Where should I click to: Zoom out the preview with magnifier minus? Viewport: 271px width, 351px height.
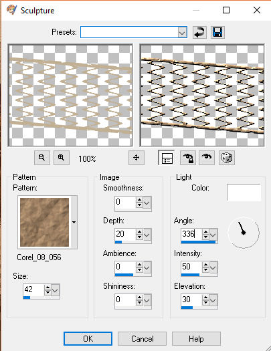pos(42,158)
